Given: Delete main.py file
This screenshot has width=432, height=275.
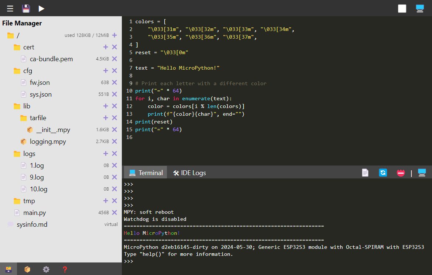Looking at the screenshot, I should [x=114, y=213].
